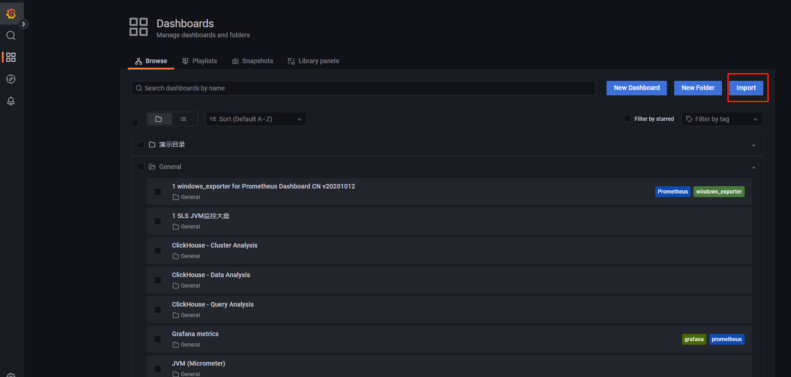This screenshot has height=377, width=791.
Task: Click the General folder name
Action: pos(170,167)
